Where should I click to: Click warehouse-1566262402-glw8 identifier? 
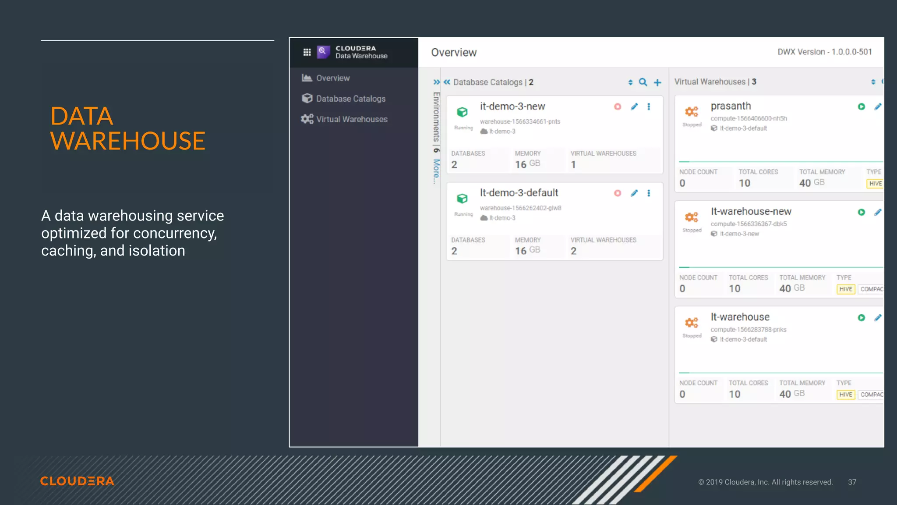point(520,208)
